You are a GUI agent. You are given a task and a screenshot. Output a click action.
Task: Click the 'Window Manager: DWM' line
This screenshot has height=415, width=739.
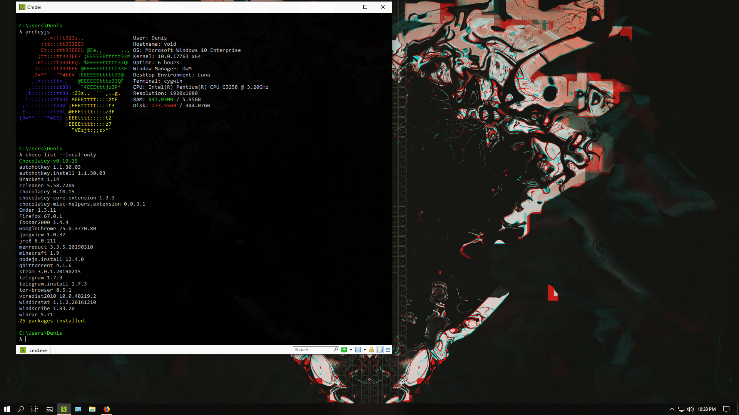tap(162, 69)
